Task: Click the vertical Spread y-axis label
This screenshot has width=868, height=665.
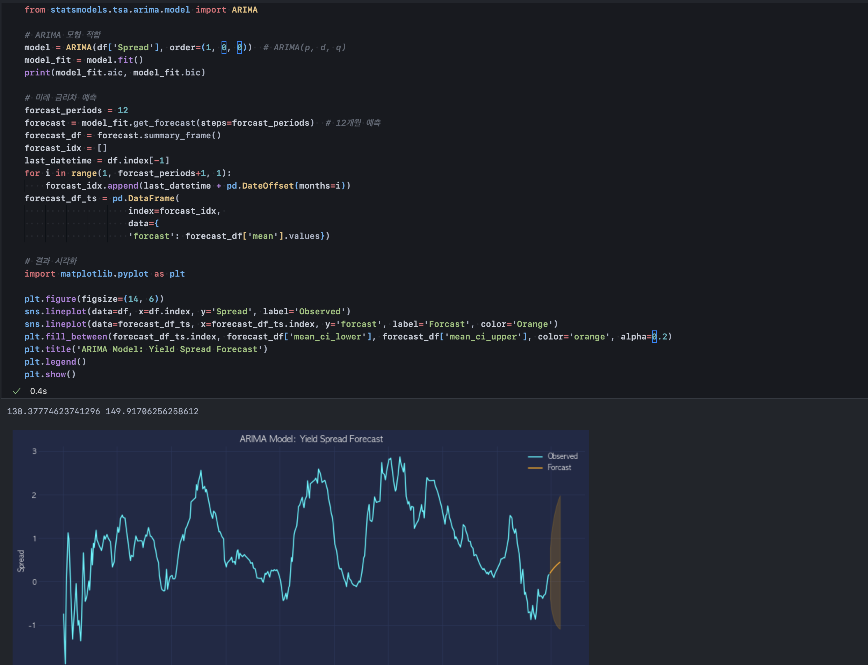Action: 21,561
